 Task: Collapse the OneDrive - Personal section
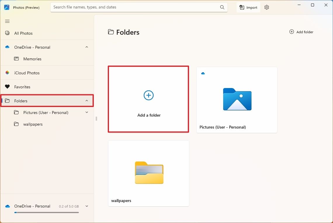(x=87, y=47)
